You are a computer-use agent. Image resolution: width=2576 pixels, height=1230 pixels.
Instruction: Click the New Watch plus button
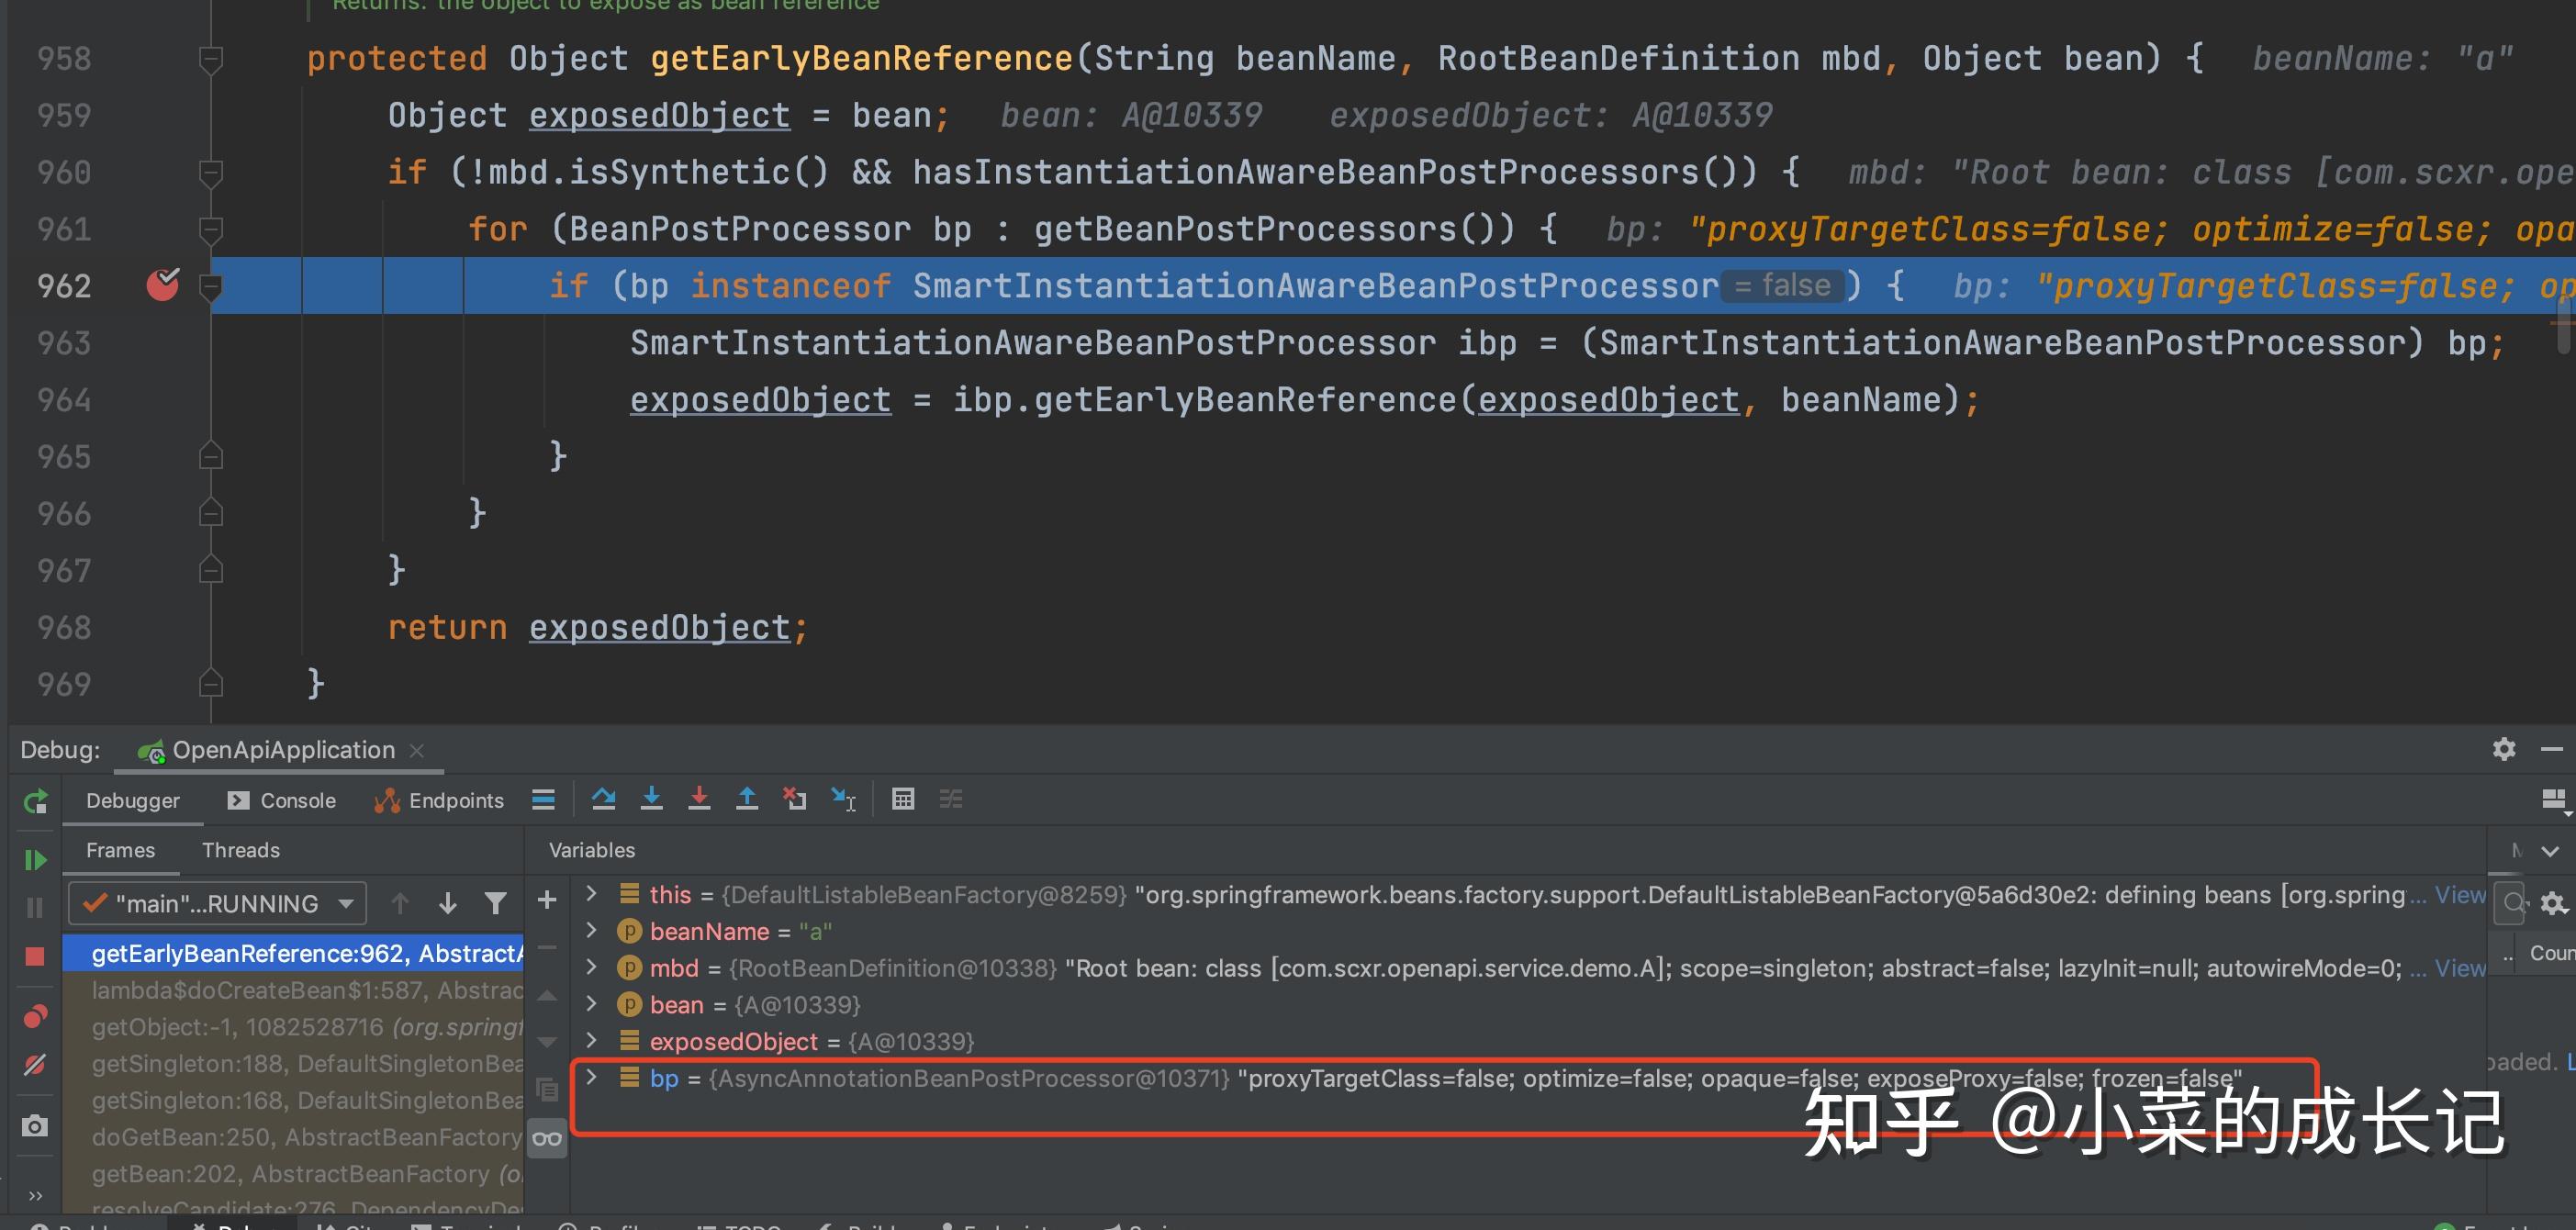tap(547, 901)
